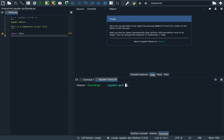This screenshot has height=140, width=224.
Task: Switch to the Plots tab
Action: [159, 74]
